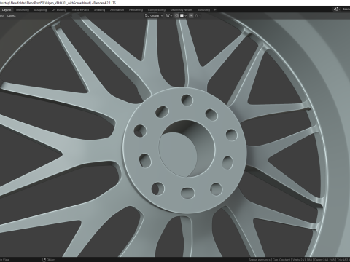Open the first Sculpting workspace tab
The image size is (350, 262).
[x=40, y=10]
